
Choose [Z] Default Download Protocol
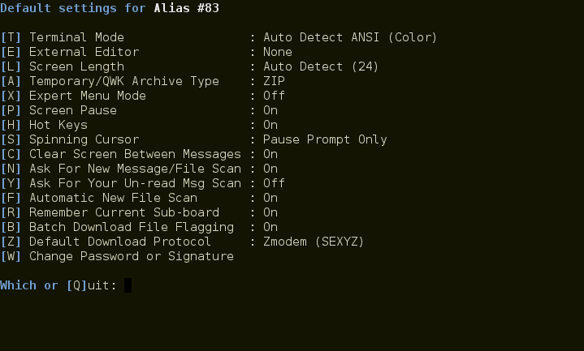(182, 242)
